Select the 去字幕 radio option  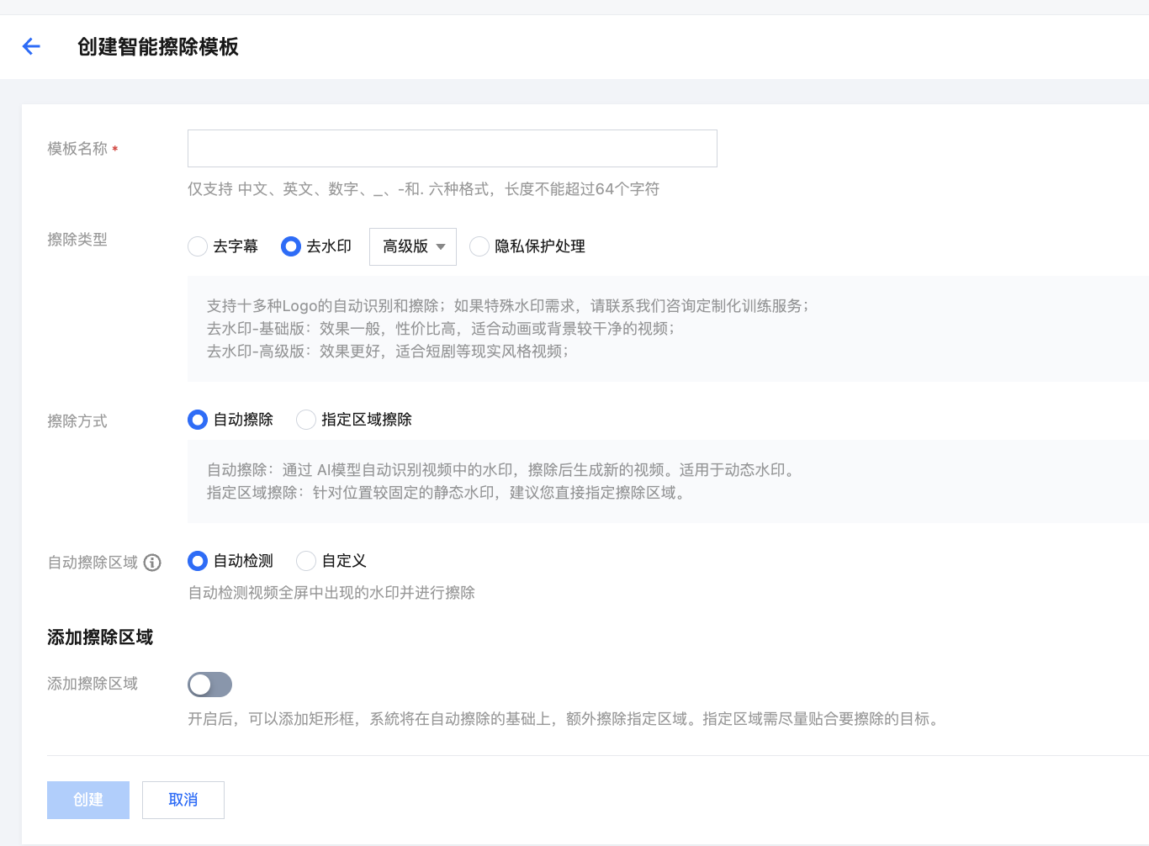pos(199,246)
